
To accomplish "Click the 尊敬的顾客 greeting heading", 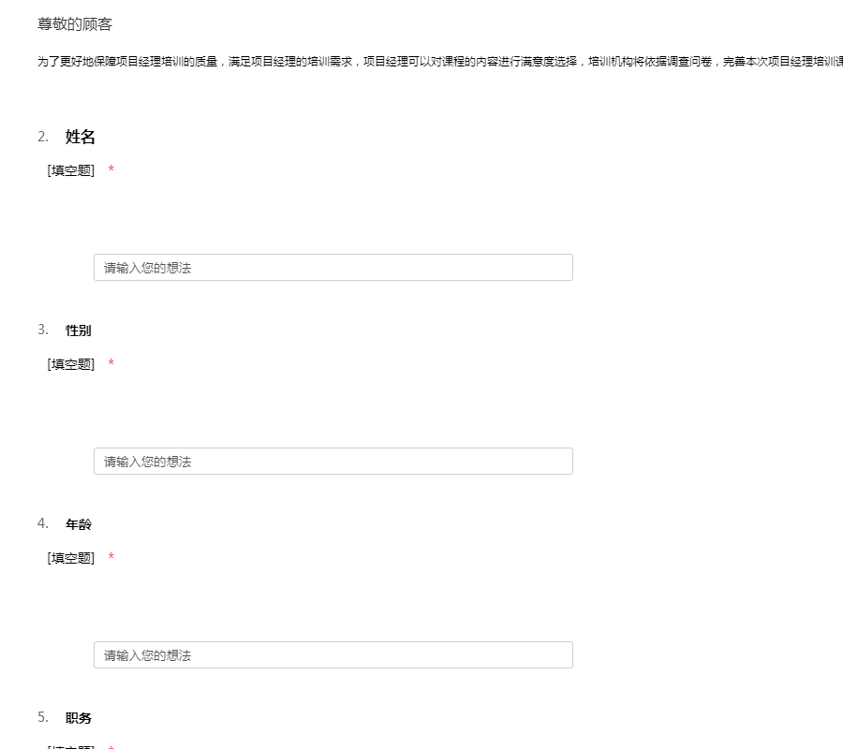I will pos(75,24).
